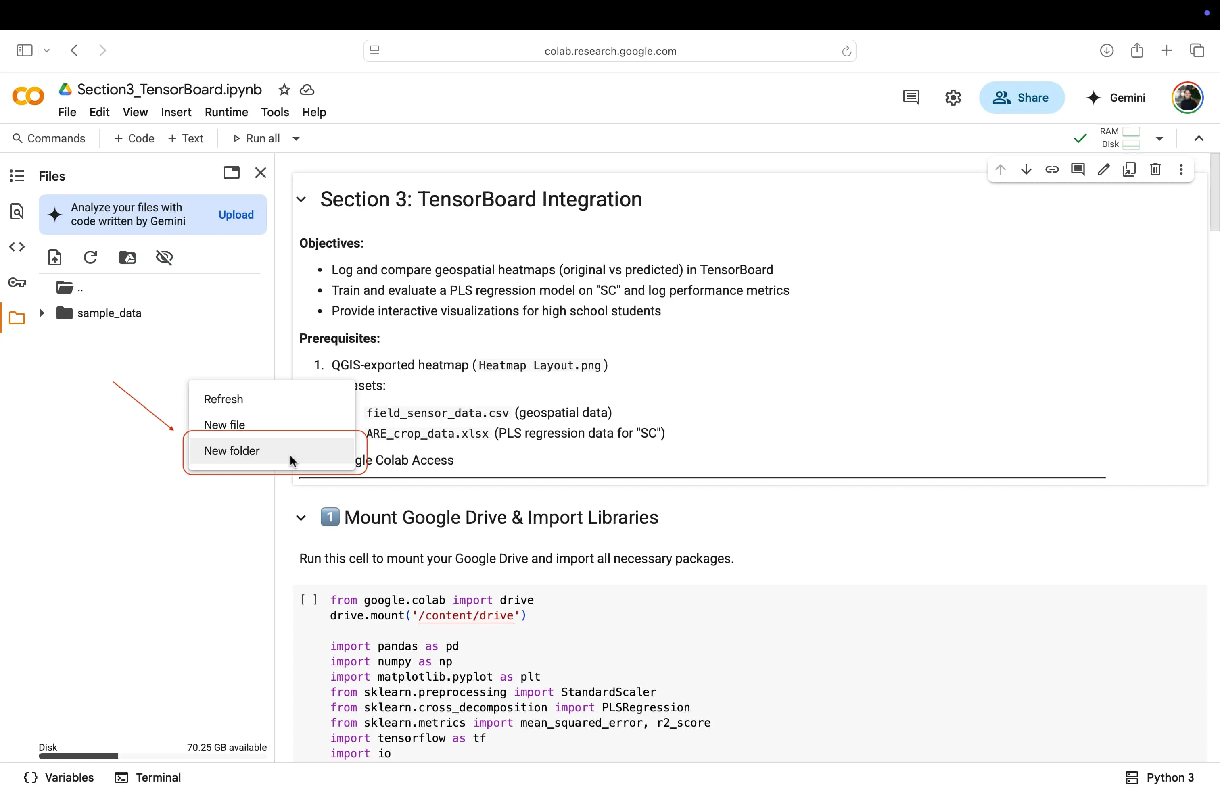The image size is (1220, 792).
Task: Close the Files panel
Action: pyautogui.click(x=260, y=173)
